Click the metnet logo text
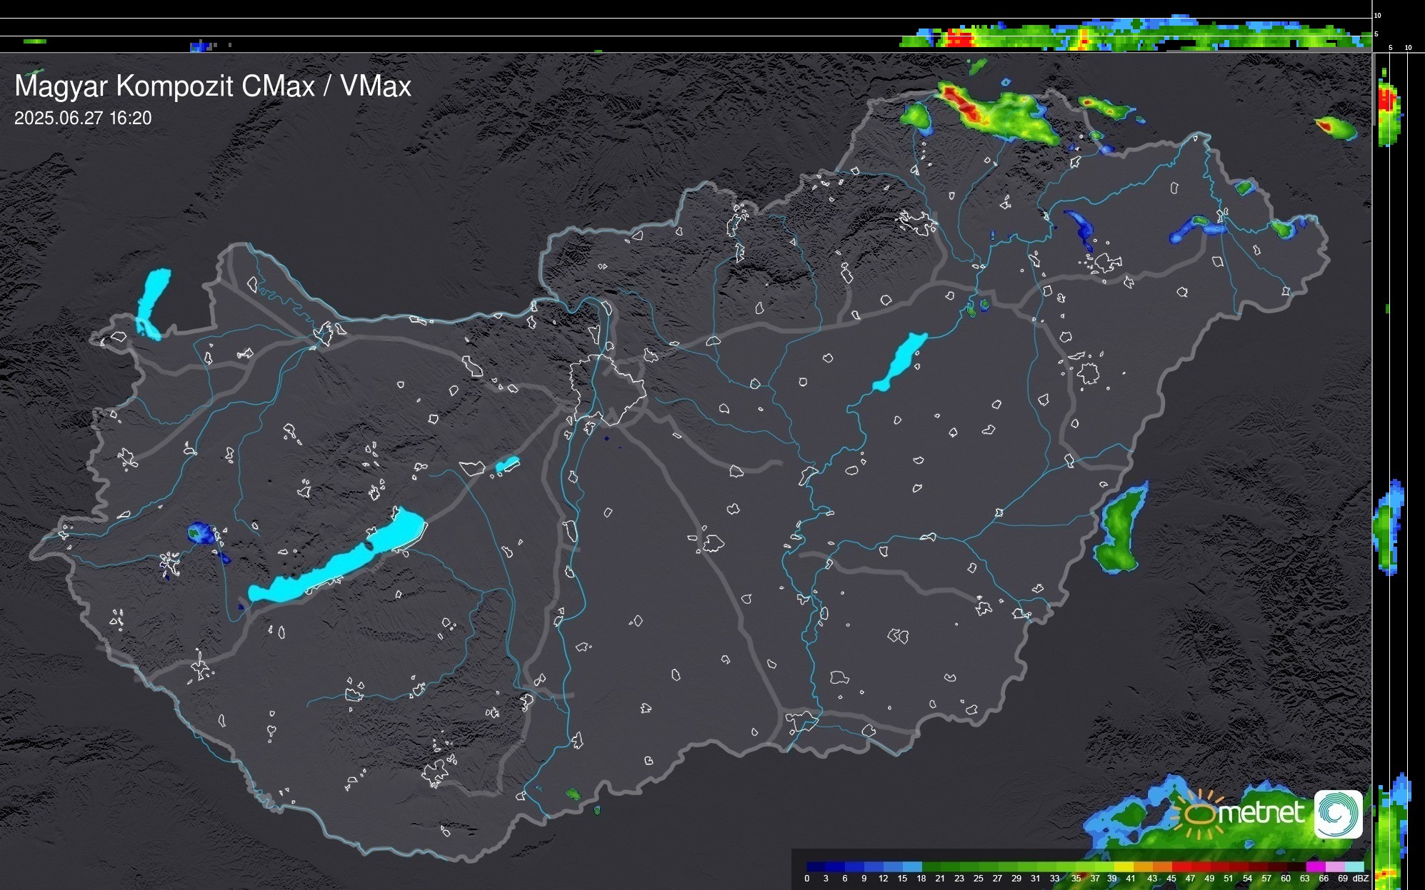Viewport: 1425px width, 890px height. [1261, 813]
